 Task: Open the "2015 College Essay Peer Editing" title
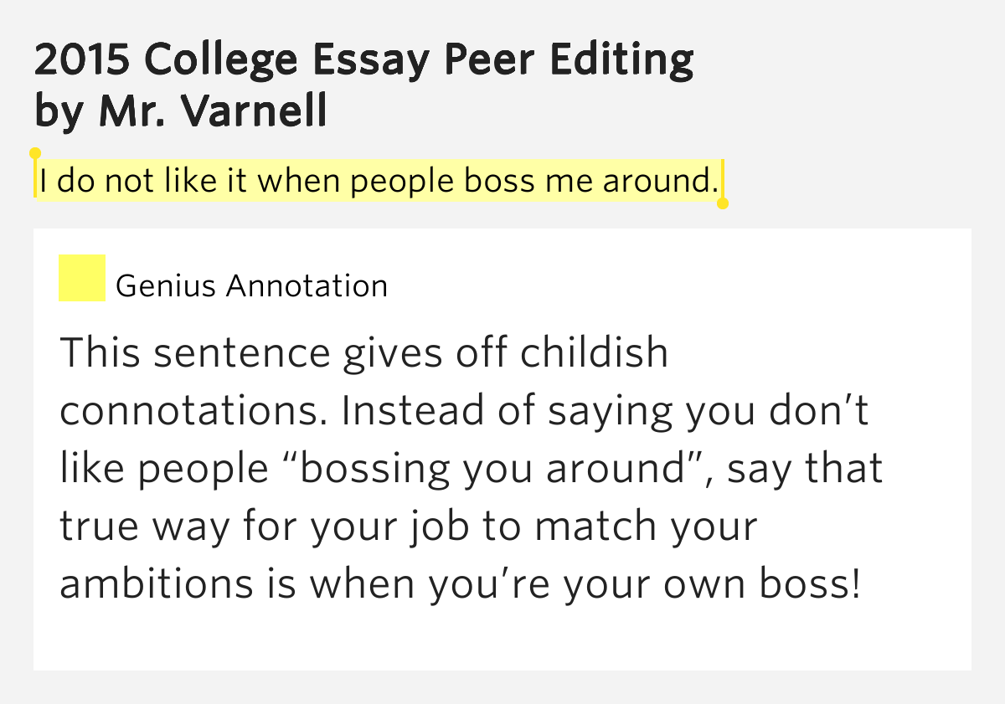tap(364, 60)
